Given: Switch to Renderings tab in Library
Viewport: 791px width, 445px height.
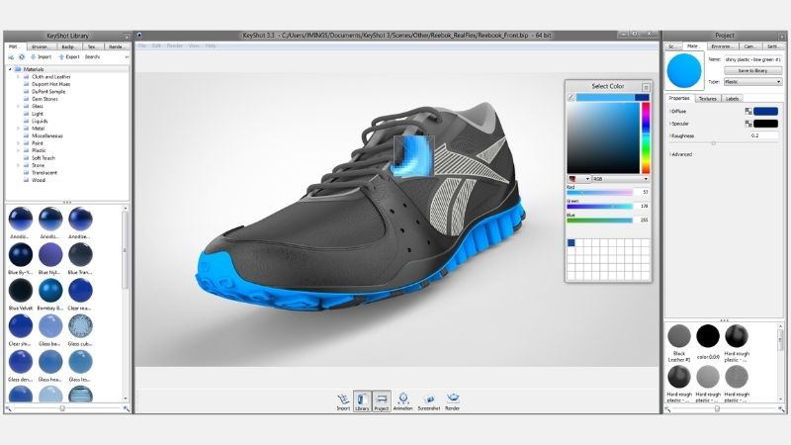Looking at the screenshot, I should coord(116,46).
